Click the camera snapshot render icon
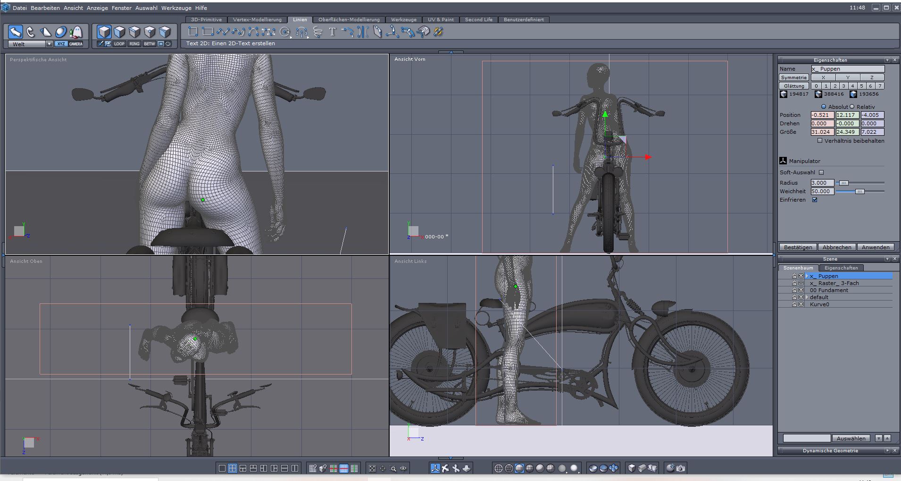The height and width of the screenshot is (481, 901). tap(681, 468)
